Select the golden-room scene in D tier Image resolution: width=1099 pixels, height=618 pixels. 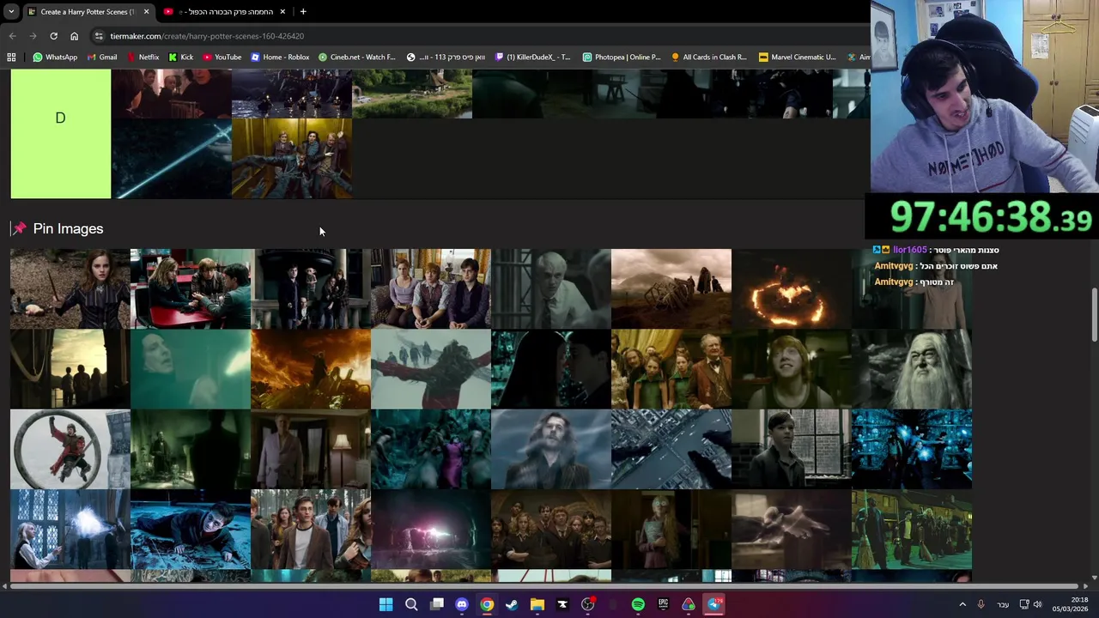pyautogui.click(x=292, y=158)
